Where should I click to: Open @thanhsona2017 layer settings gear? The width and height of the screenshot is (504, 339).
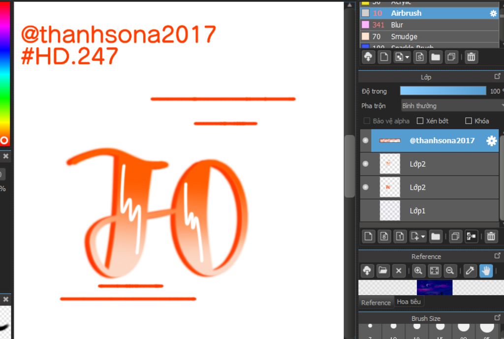tap(491, 141)
